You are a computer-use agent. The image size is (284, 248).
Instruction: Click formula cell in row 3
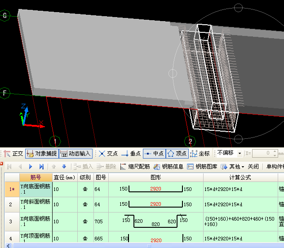click(x=240, y=221)
